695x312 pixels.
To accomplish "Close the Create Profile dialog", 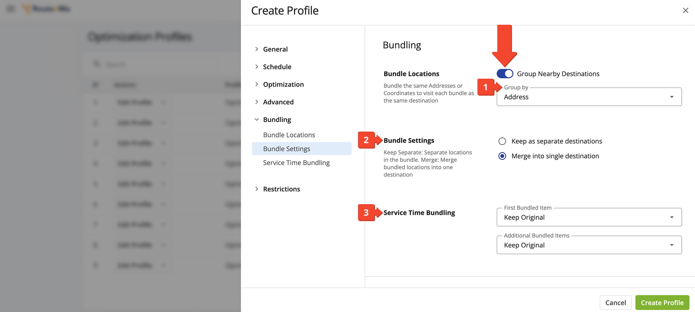I will (685, 11).
